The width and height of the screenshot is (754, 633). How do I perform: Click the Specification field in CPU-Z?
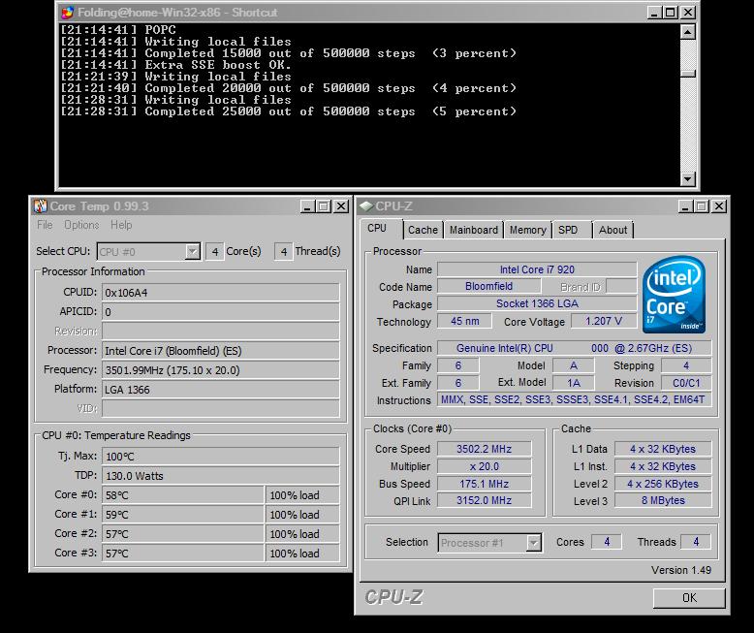point(574,348)
